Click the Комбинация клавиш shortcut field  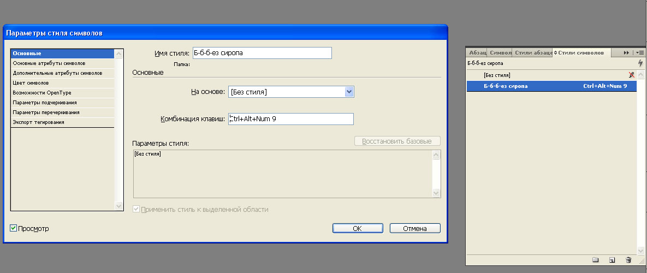coord(291,119)
